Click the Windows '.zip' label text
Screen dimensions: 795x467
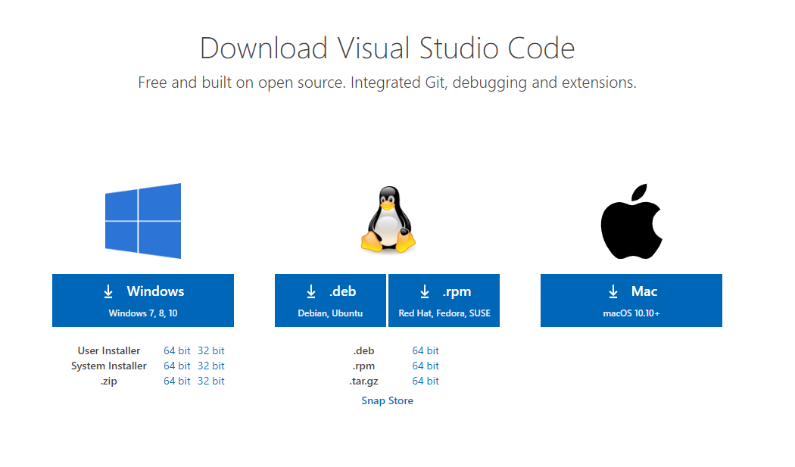[108, 381]
